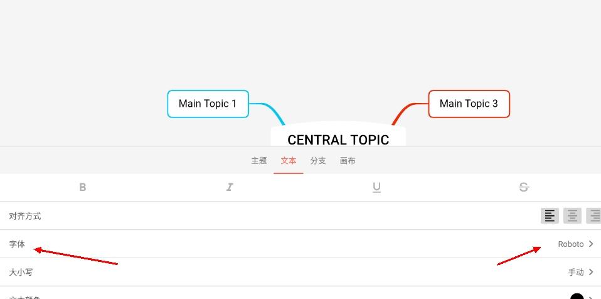Switch to the 分支 tab
This screenshot has width=601, height=299.
click(x=318, y=161)
